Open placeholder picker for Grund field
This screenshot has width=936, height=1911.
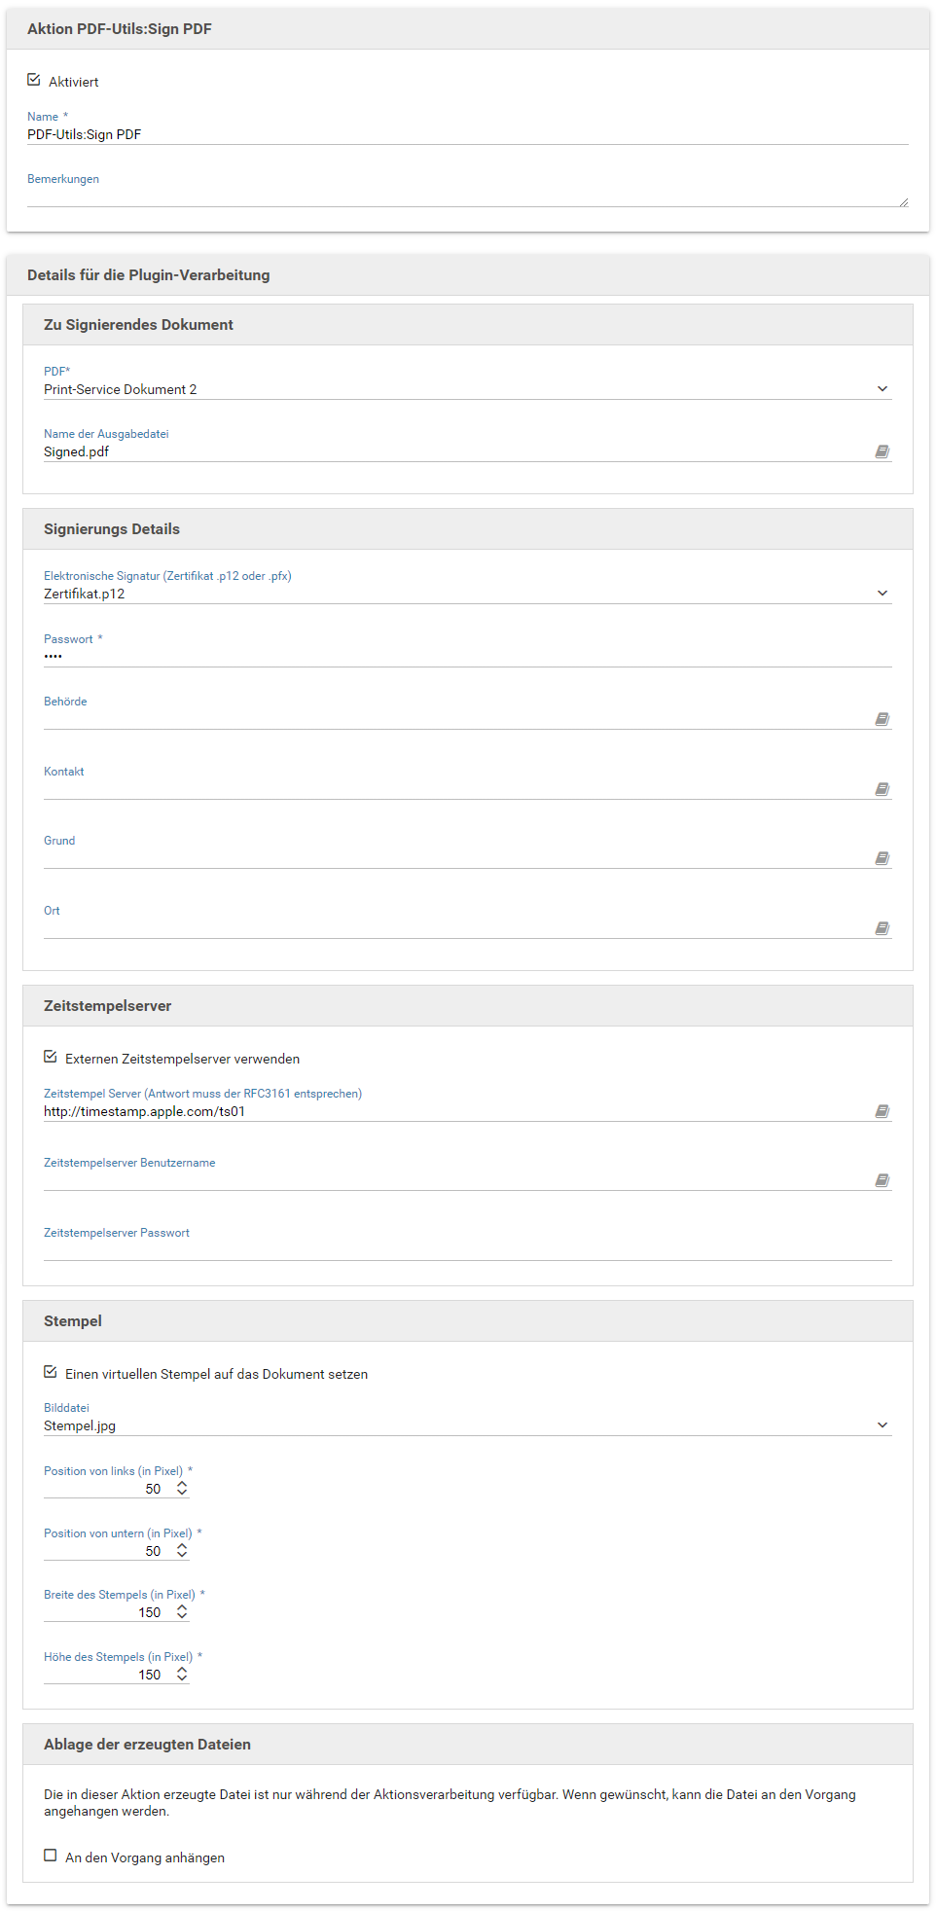pyautogui.click(x=882, y=858)
